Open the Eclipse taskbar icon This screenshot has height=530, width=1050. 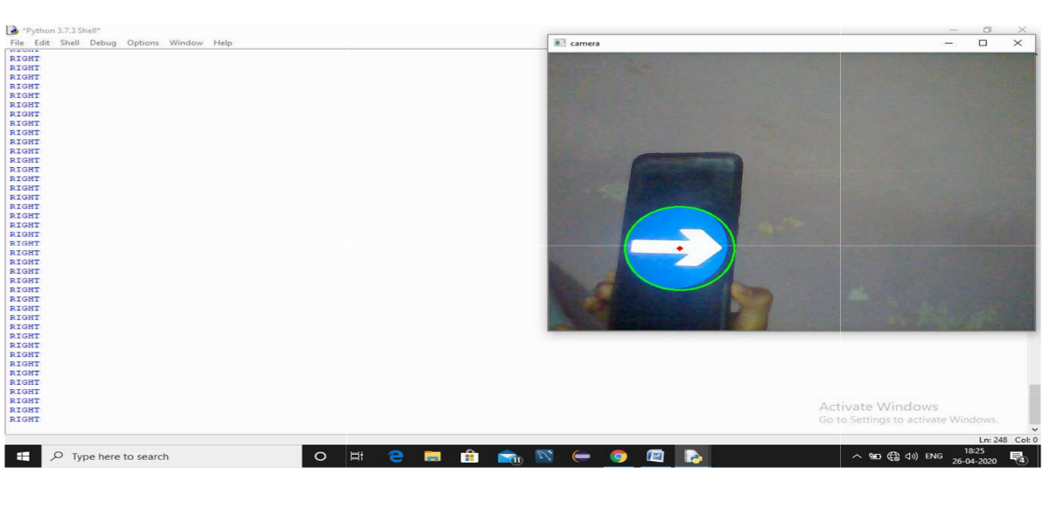click(x=581, y=457)
